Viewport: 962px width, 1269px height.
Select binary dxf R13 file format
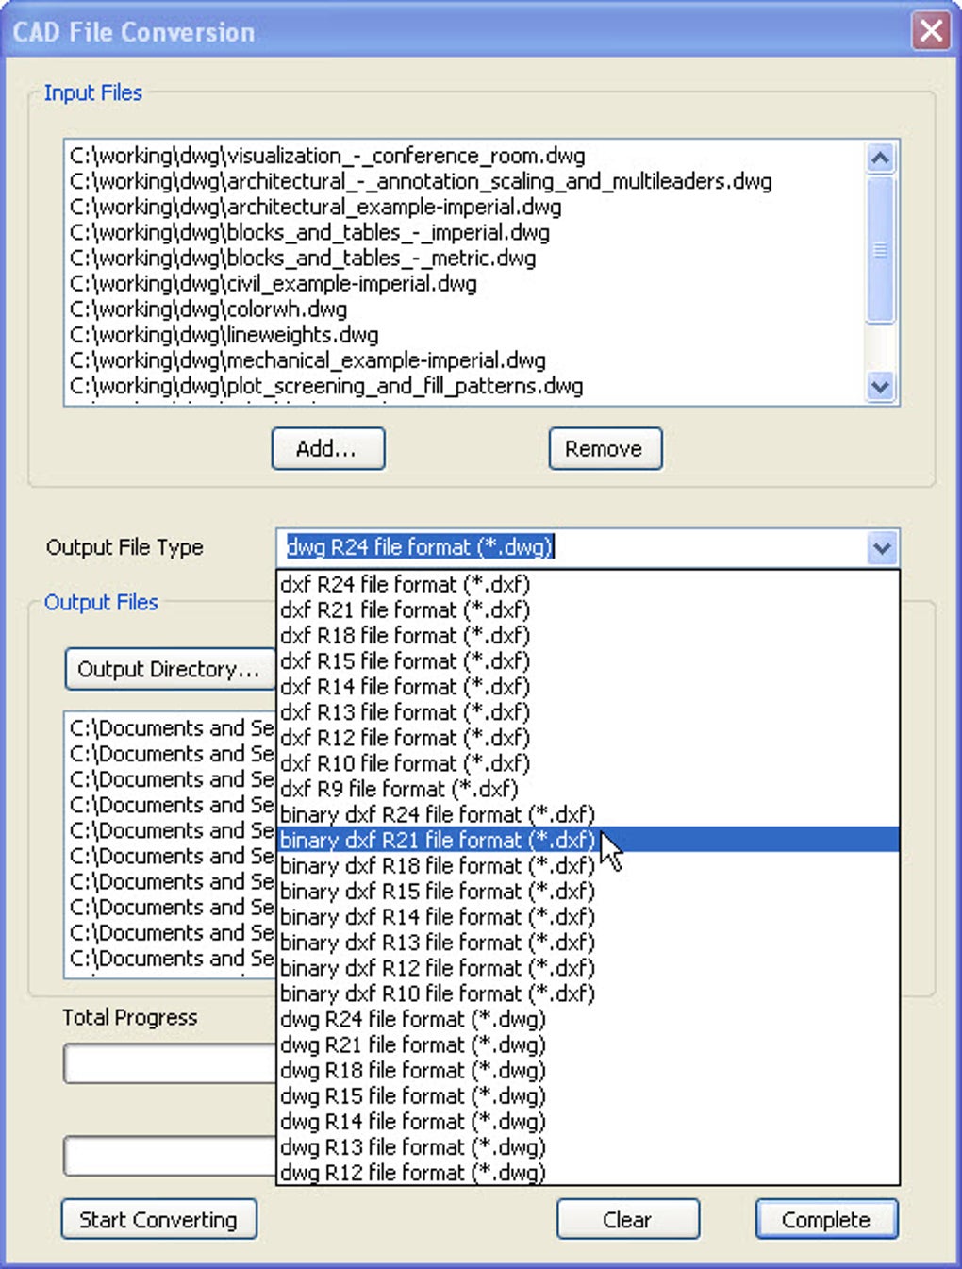pos(589,942)
